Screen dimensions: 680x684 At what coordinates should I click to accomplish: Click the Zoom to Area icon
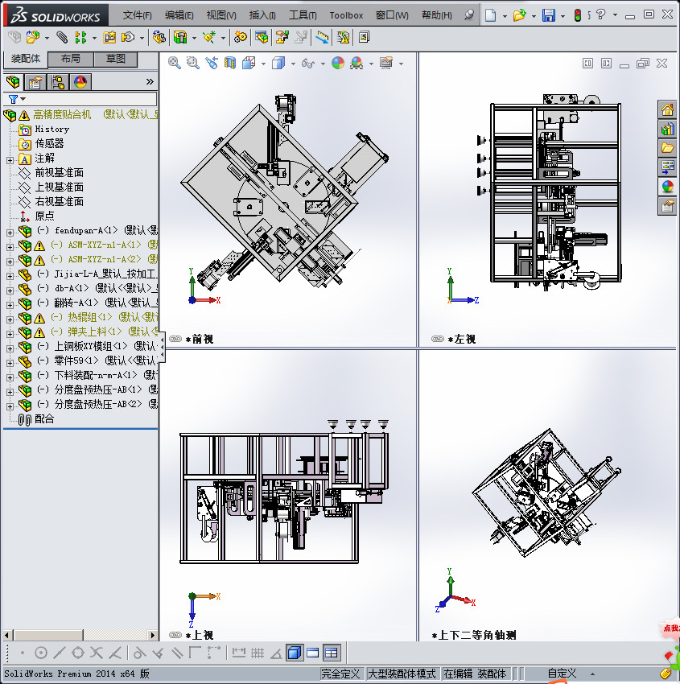coord(193,64)
